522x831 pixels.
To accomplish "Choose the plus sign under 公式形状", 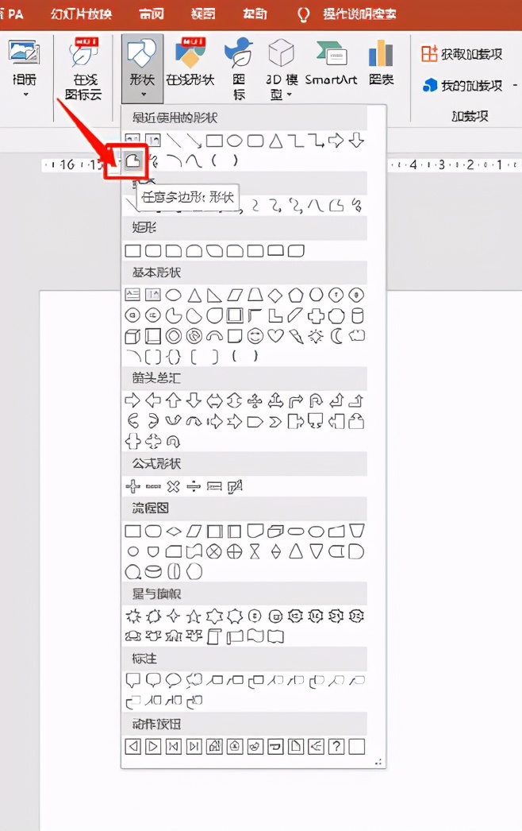I will [133, 486].
